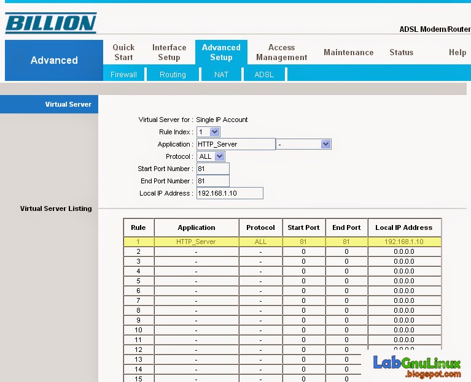Open the Firewall submenu

click(x=123, y=74)
